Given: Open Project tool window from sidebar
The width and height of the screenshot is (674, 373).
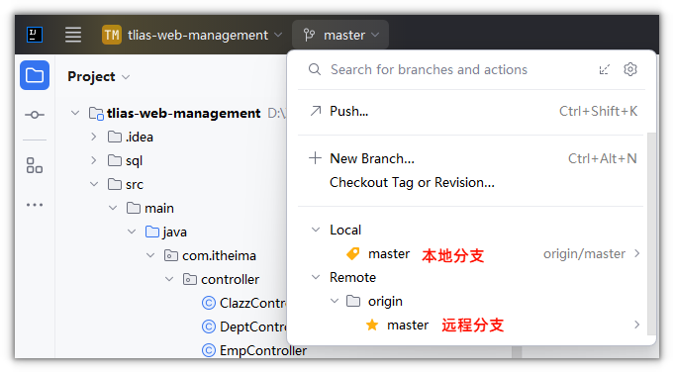Looking at the screenshot, I should pyautogui.click(x=35, y=75).
